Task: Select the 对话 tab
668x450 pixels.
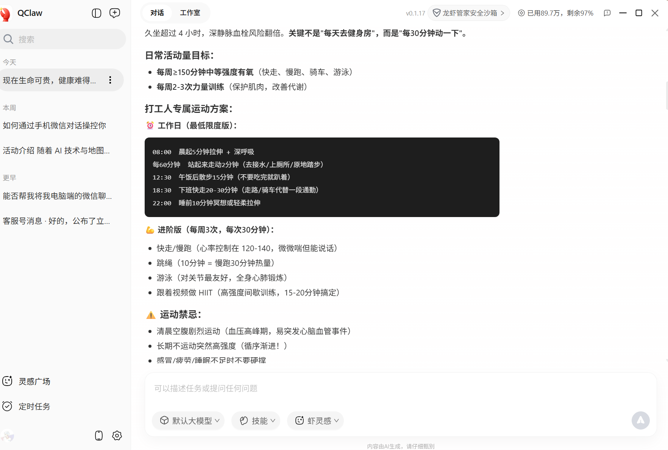Action: point(157,12)
